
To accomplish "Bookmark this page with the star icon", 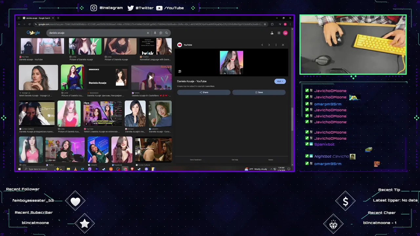I will pos(265,24).
